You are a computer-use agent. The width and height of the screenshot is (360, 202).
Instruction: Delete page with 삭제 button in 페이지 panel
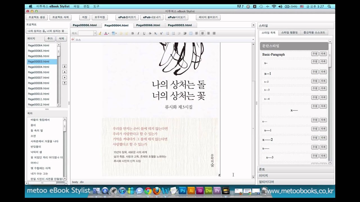pyautogui.click(x=61, y=38)
